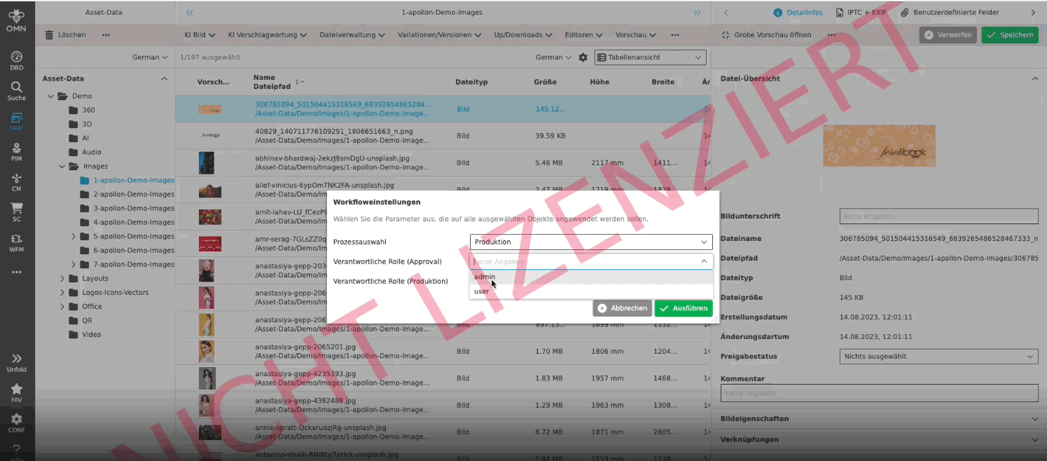This screenshot has width=1047, height=461.
Task: Open Dateiverwaltung menu
Action: coord(352,34)
